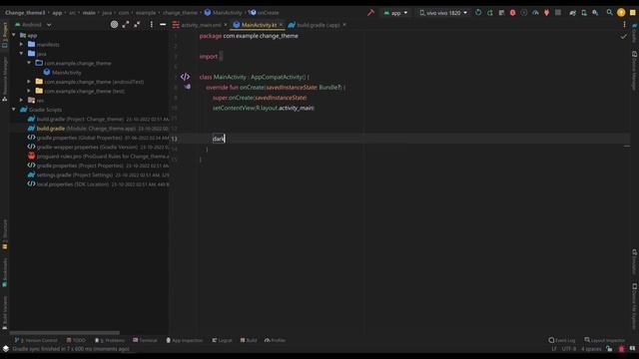Click the yellow square icon at top right
The width and height of the screenshot is (639, 359).
(632, 13)
